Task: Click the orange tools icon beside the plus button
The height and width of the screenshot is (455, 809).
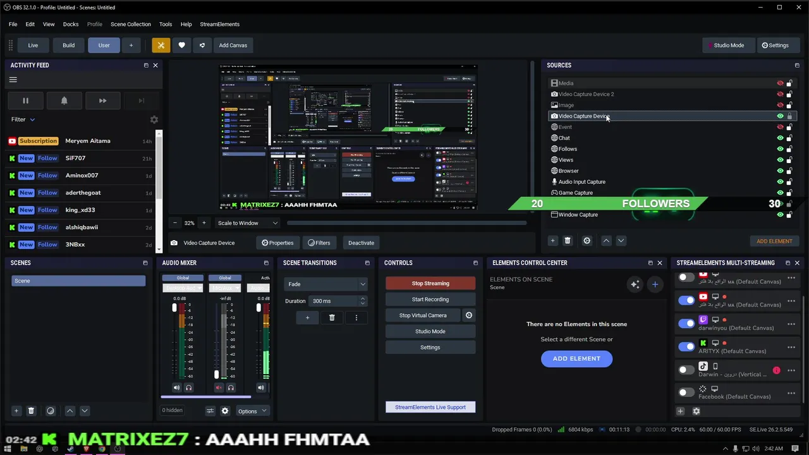Action: click(161, 45)
